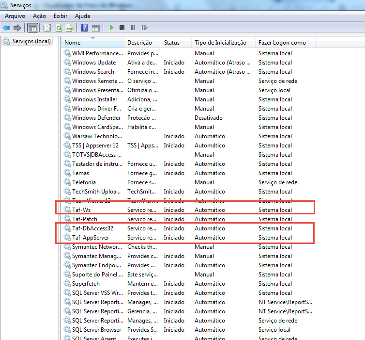The image size is (365, 340).
Task: Click the gear icon beside Taf-AppServer
Action: pos(67,237)
